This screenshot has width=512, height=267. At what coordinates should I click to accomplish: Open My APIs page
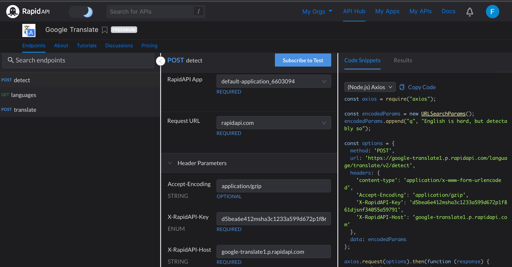[x=420, y=11]
